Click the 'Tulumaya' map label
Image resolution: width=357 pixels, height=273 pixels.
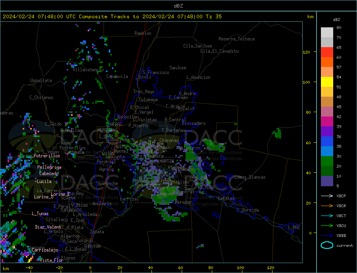pyautogui.click(x=148, y=99)
